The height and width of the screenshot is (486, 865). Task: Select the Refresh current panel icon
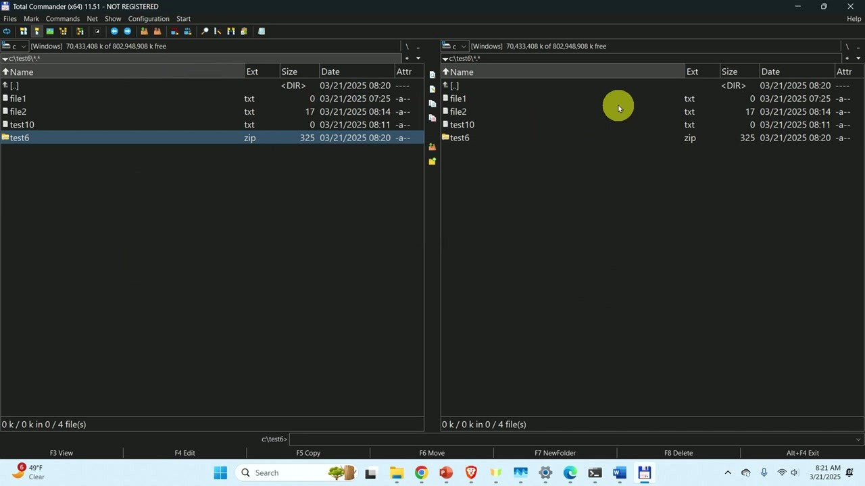[x=7, y=31]
